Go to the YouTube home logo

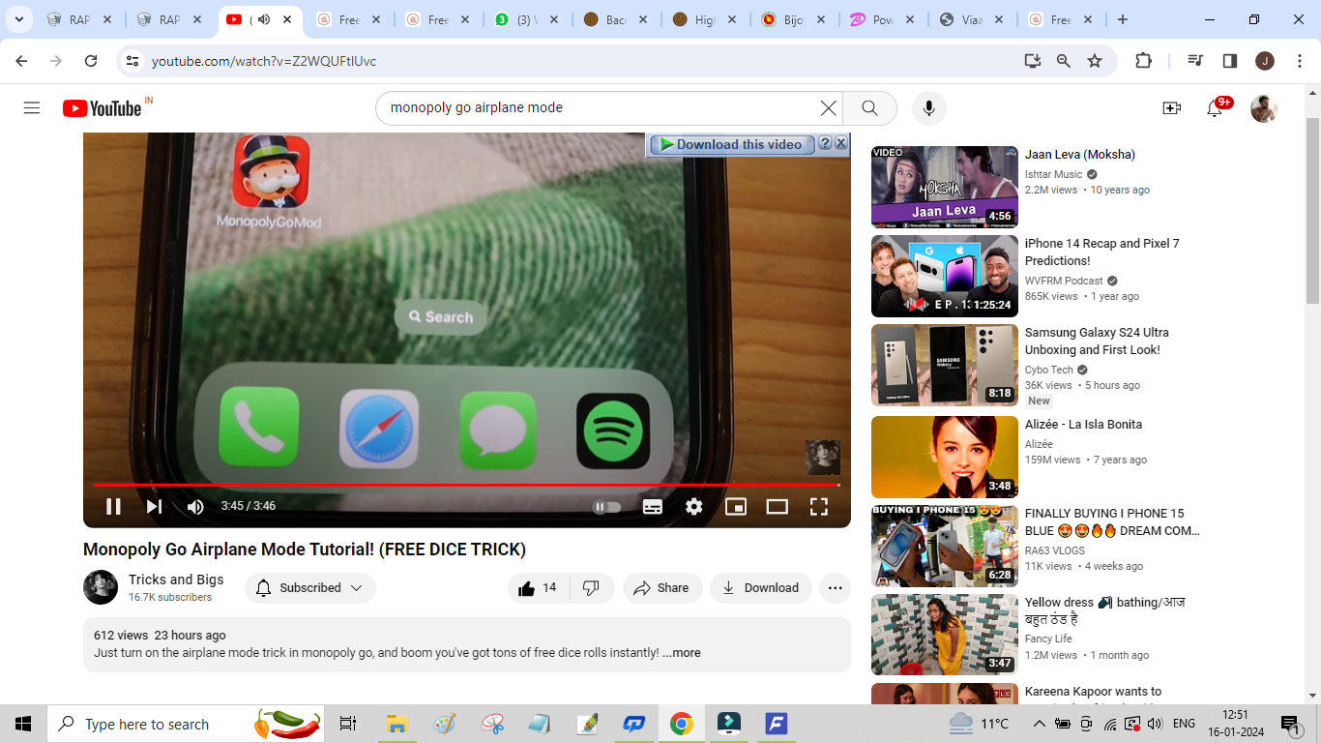(x=103, y=108)
